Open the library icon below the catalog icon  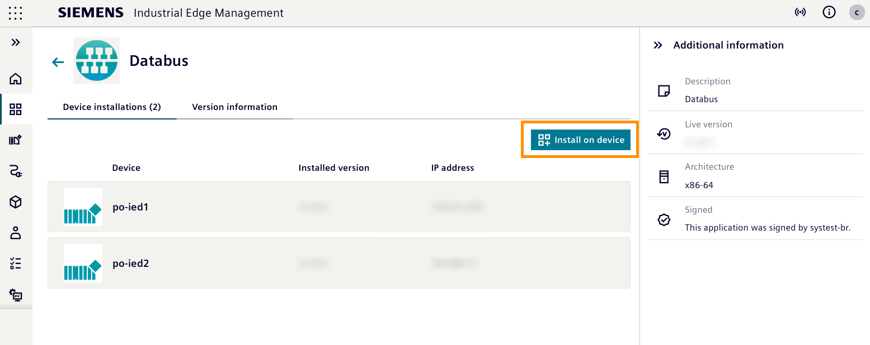[x=16, y=140]
